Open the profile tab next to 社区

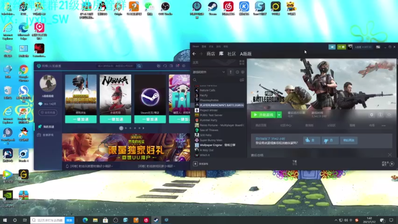246,54
